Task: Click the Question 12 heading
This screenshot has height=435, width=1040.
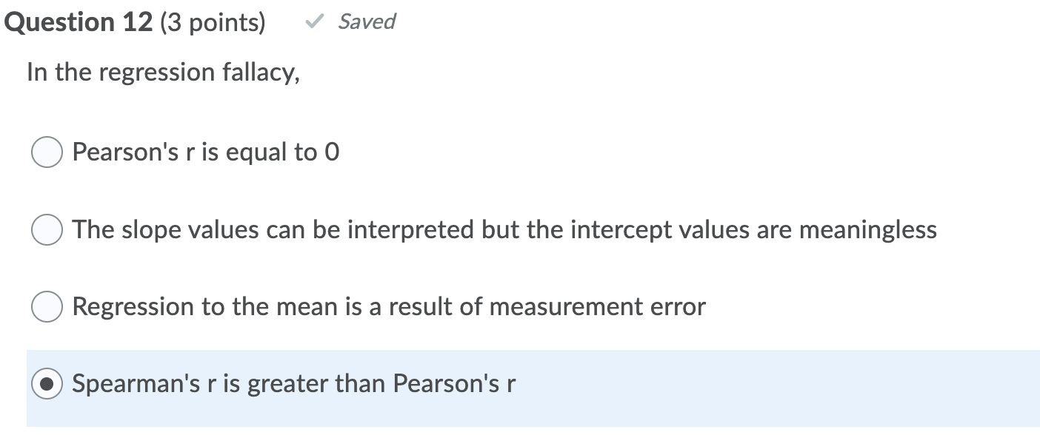Action: [x=79, y=21]
